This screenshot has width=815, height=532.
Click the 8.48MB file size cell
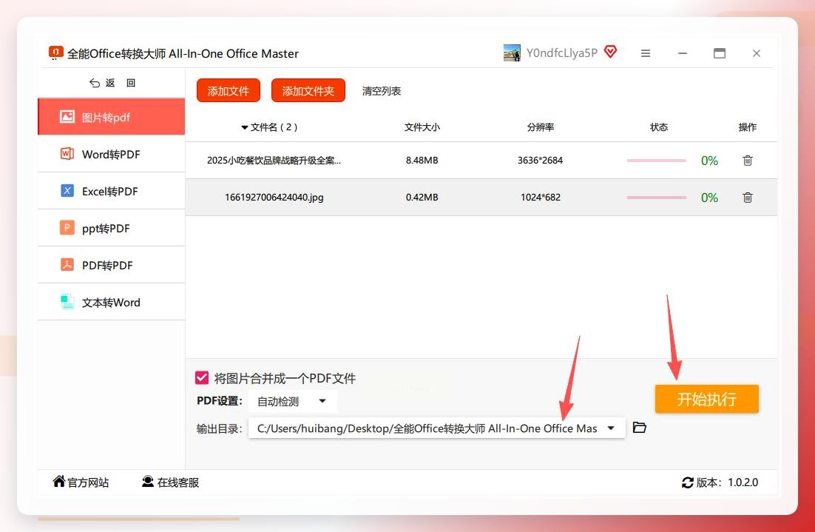(x=422, y=160)
